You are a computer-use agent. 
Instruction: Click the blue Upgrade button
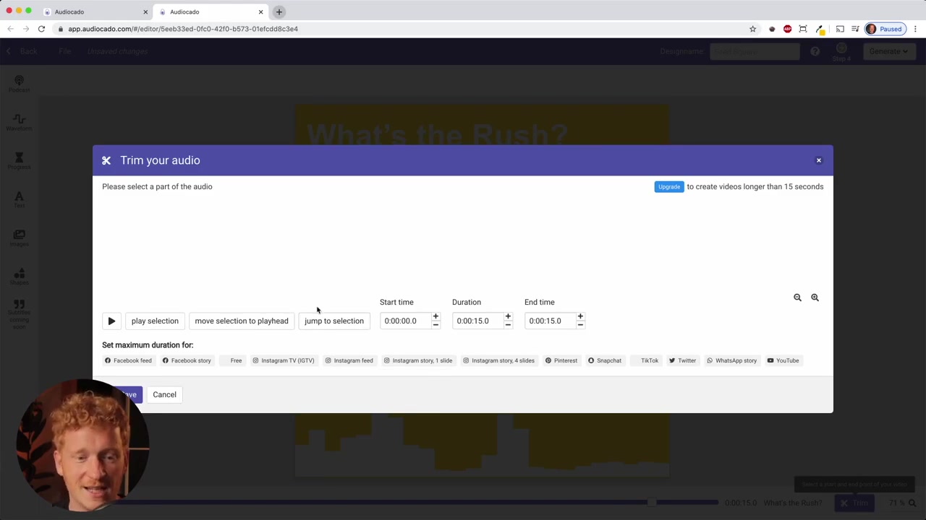669,186
